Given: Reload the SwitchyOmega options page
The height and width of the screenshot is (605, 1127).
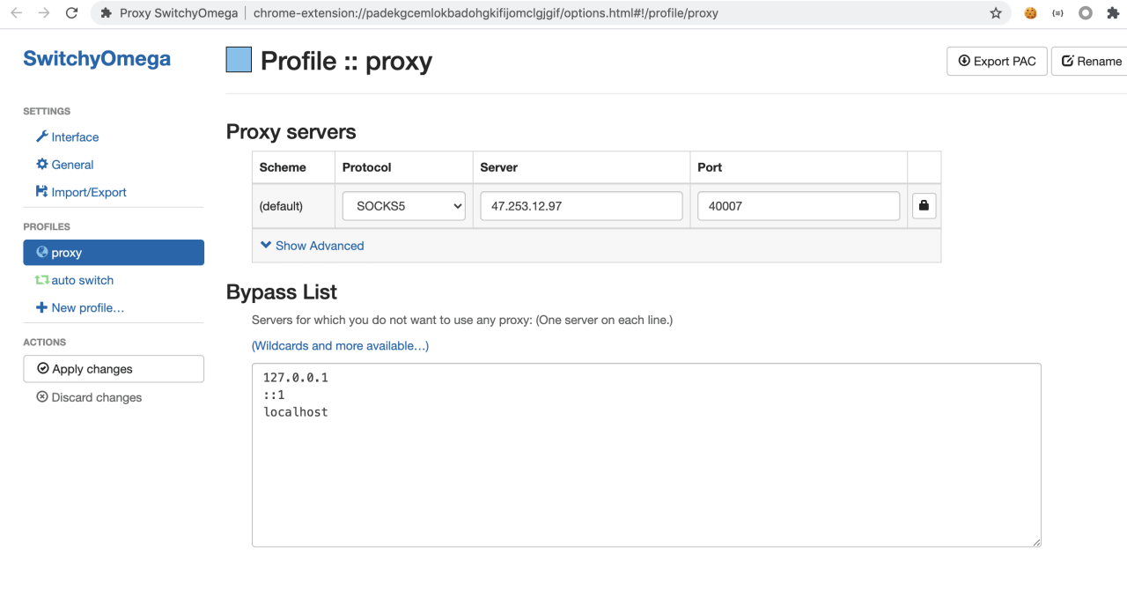Looking at the screenshot, I should pyautogui.click(x=72, y=13).
